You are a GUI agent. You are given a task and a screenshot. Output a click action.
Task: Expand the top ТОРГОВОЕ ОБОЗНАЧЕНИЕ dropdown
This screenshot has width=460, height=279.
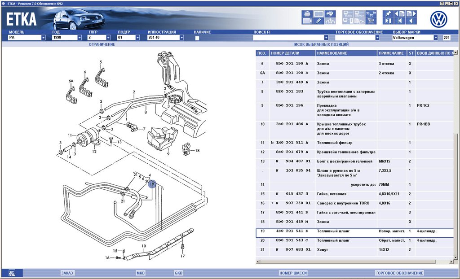click(x=377, y=38)
